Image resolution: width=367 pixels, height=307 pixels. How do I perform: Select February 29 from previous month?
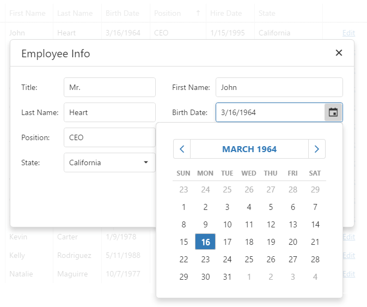point(315,190)
